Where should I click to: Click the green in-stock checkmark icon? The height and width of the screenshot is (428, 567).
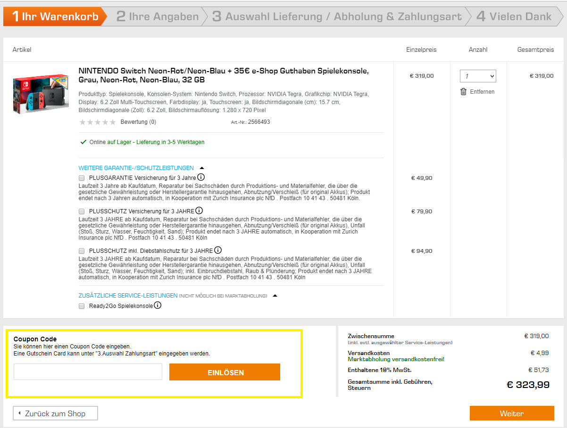tap(83, 142)
